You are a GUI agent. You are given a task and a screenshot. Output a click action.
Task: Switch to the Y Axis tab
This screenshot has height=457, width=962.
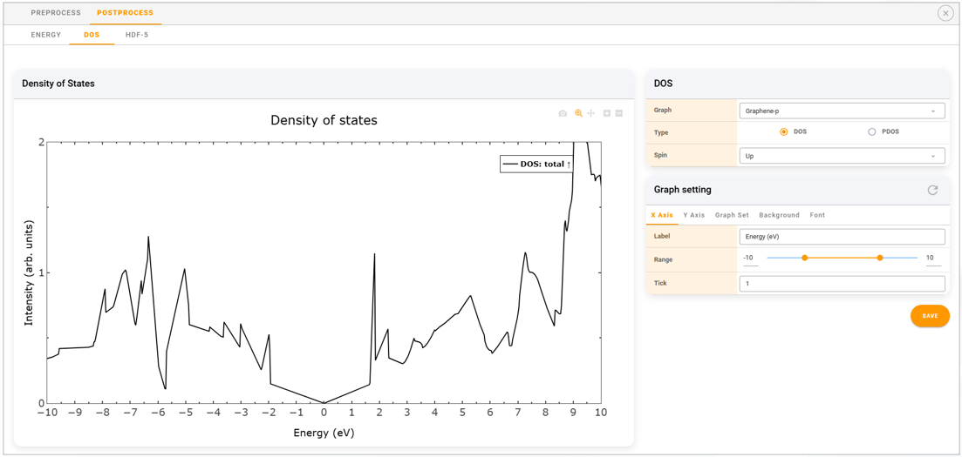click(693, 215)
